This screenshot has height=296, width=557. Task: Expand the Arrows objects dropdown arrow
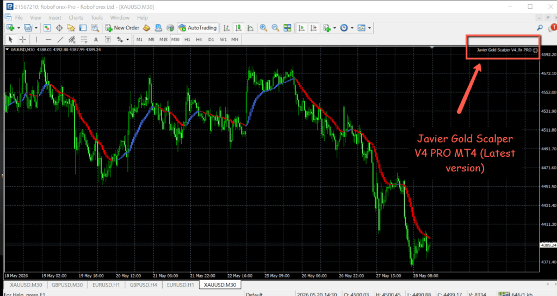[x=127, y=39]
